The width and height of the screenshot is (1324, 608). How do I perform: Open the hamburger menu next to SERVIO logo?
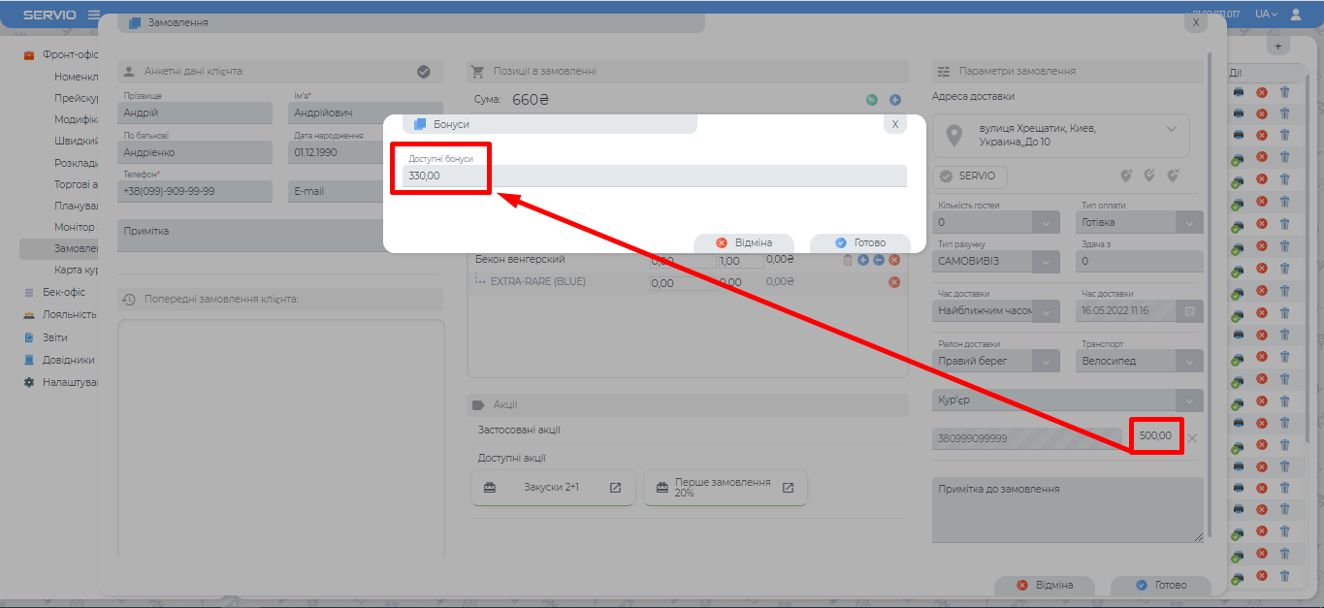pos(94,15)
